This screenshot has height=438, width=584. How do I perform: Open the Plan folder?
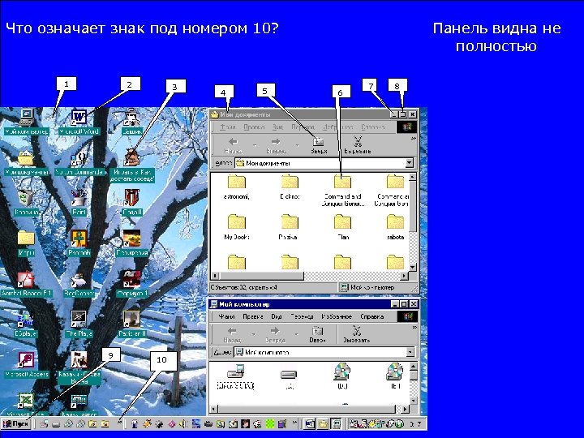[x=342, y=227]
